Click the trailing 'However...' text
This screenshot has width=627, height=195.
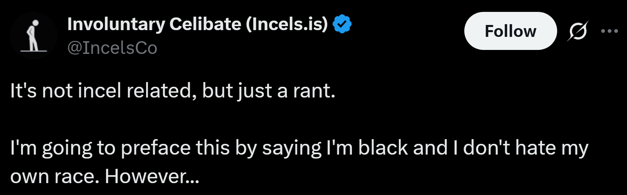click(152, 176)
